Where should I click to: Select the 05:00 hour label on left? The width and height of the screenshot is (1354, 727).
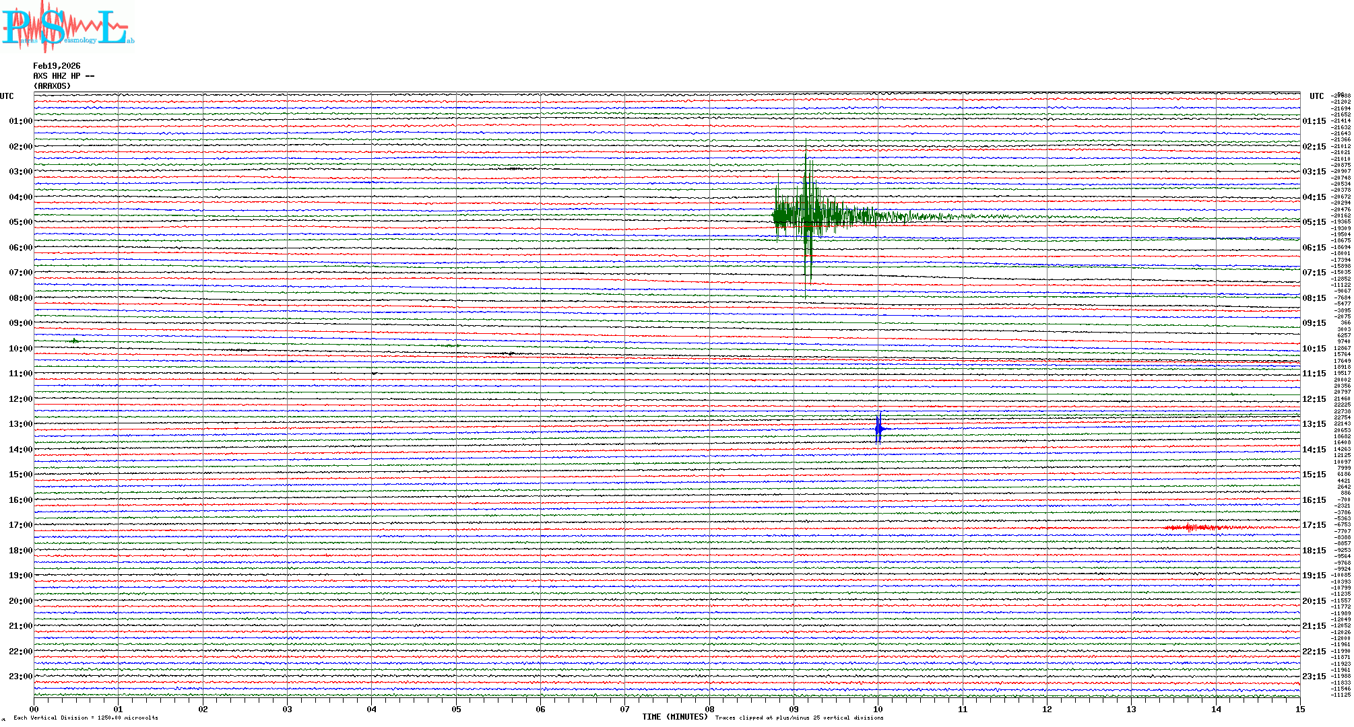(20, 222)
